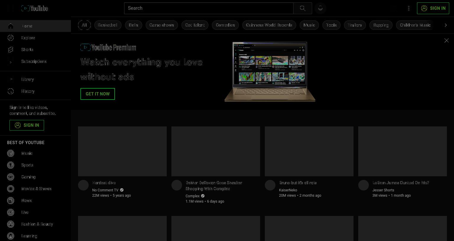The width and height of the screenshot is (454, 241).
Task: Filter by the Game shows chip
Action: pos(162,25)
